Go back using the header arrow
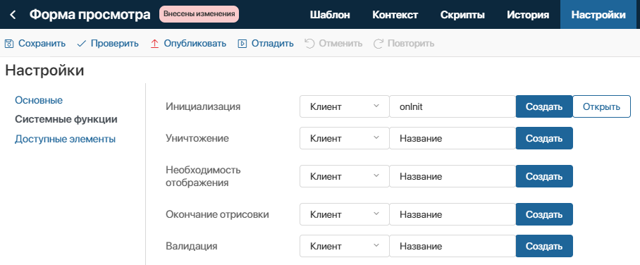640x265 pixels. point(13,15)
